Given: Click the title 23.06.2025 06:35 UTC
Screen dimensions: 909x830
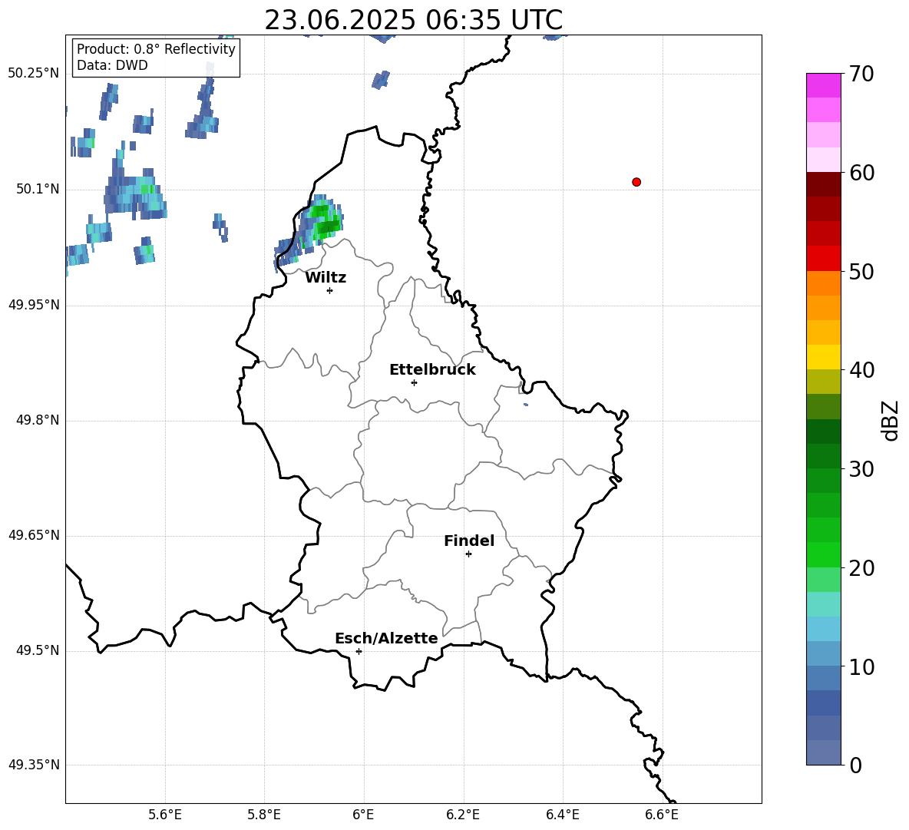Looking at the screenshot, I should [x=413, y=20].
